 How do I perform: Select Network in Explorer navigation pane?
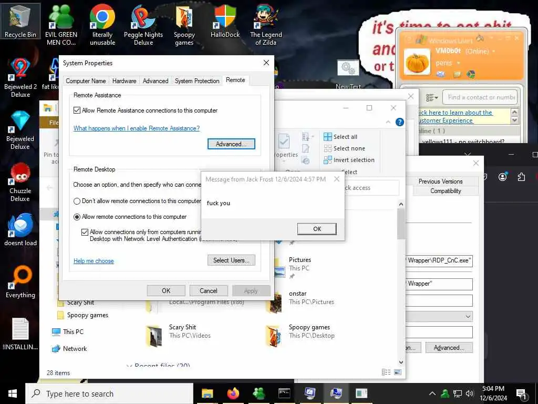coord(69,349)
